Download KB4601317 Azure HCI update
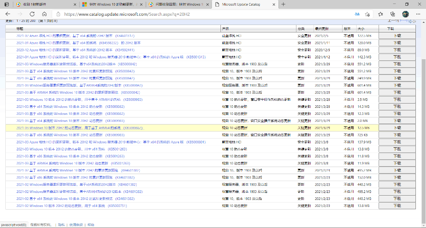Screen dimensions: 426x228 click(x=397, y=36)
